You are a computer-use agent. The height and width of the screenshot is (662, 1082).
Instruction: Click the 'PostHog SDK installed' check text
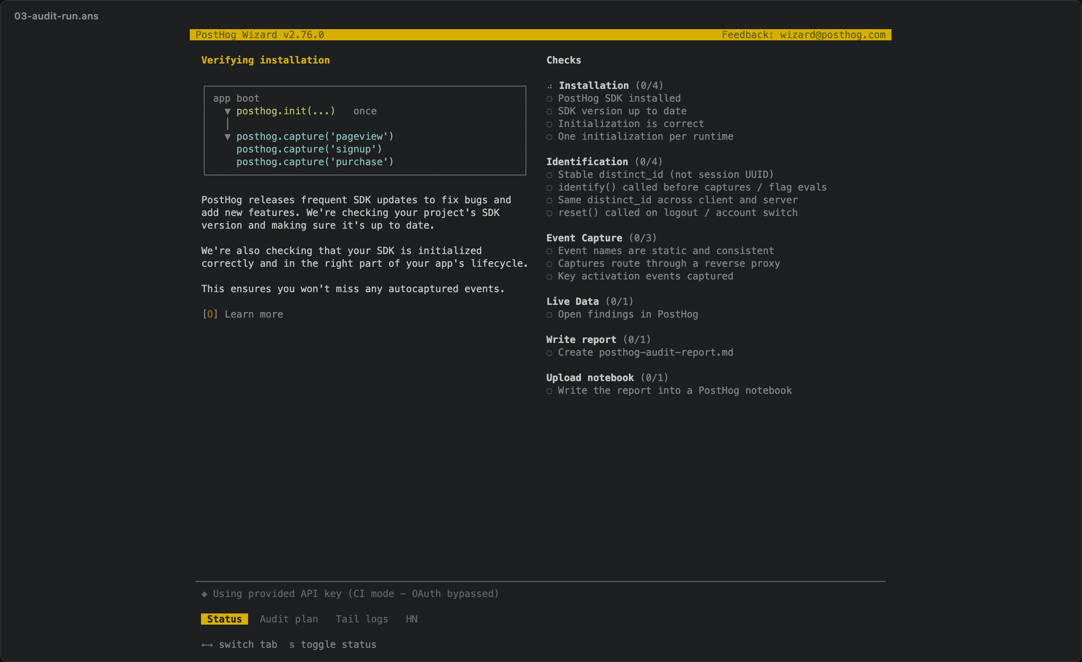[619, 98]
